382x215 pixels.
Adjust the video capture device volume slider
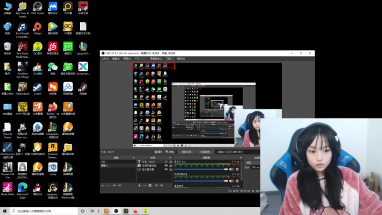(201, 181)
